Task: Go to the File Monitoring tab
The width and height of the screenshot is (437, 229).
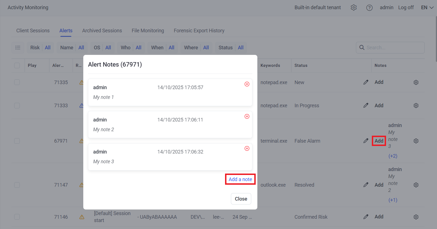Action: pyautogui.click(x=148, y=31)
